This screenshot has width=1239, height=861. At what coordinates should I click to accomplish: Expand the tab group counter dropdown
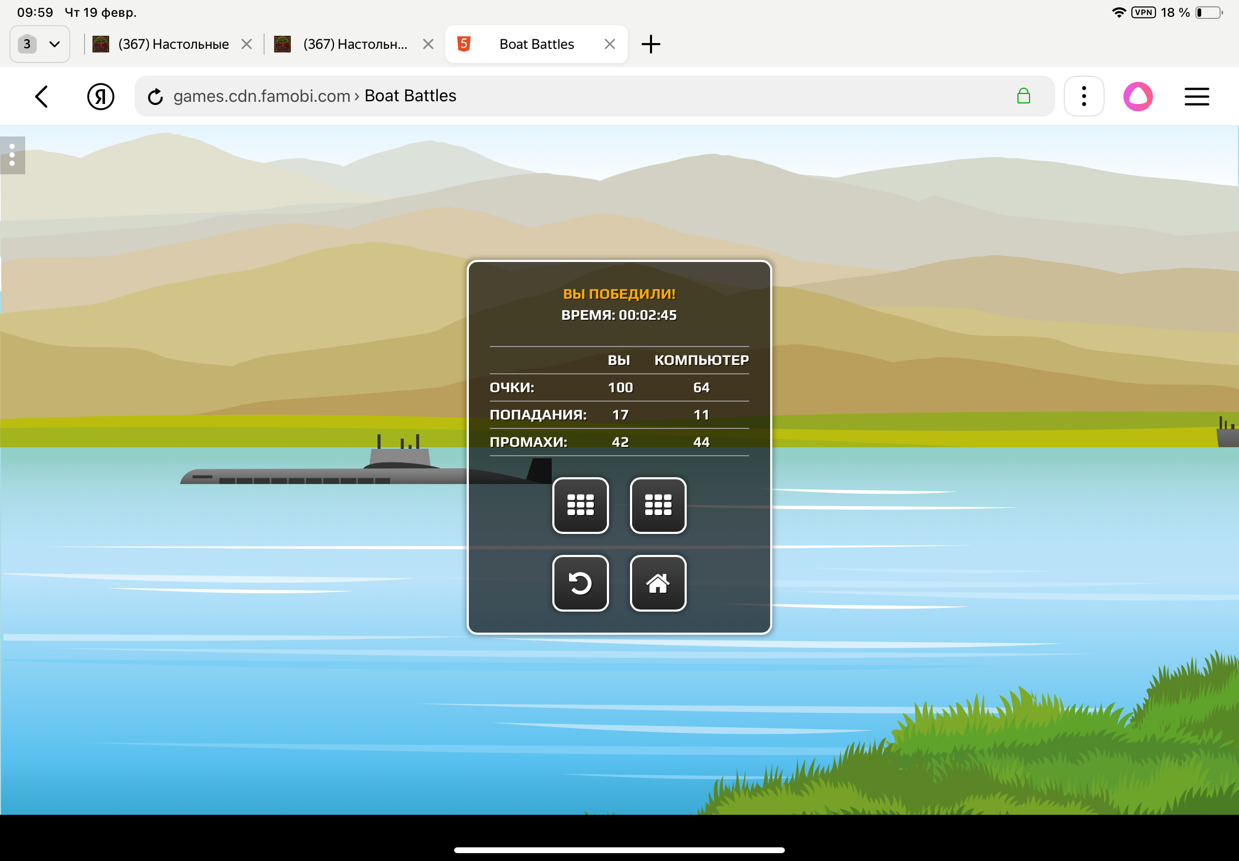(40, 44)
